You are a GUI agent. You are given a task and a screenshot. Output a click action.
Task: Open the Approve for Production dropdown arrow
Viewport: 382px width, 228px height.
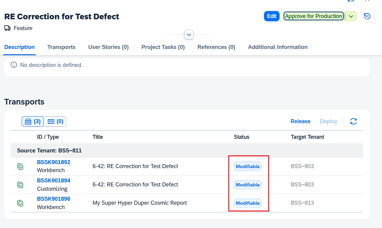click(x=351, y=16)
